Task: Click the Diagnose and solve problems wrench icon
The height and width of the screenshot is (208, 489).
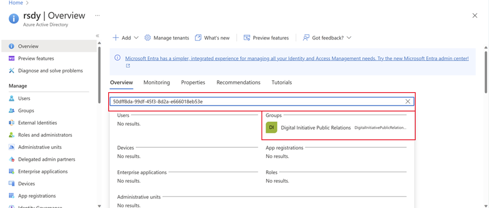Action: (x=11, y=71)
